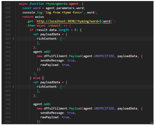
Task: Click 'const' keyword on line 118
Action: point(27,8)
